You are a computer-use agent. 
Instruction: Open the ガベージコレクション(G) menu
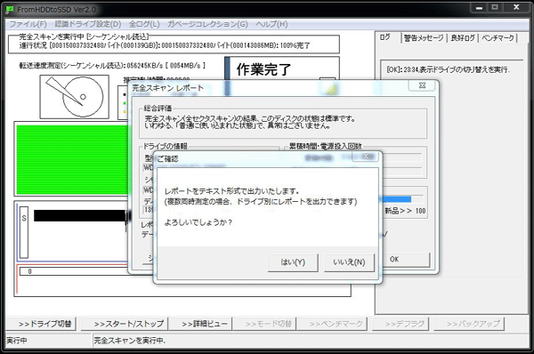pyautogui.click(x=207, y=24)
